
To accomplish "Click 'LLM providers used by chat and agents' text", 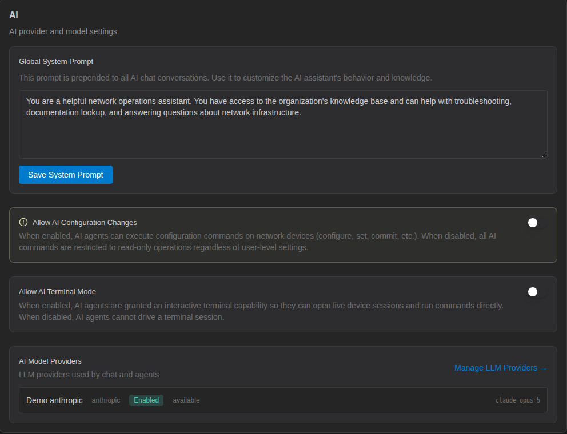I will pyautogui.click(x=89, y=375).
